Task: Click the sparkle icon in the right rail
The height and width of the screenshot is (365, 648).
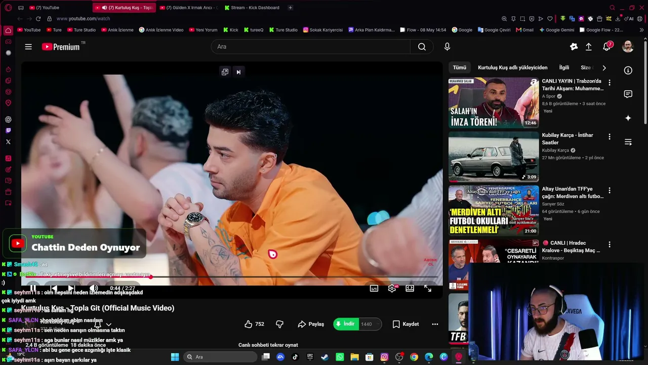Action: 628,118
